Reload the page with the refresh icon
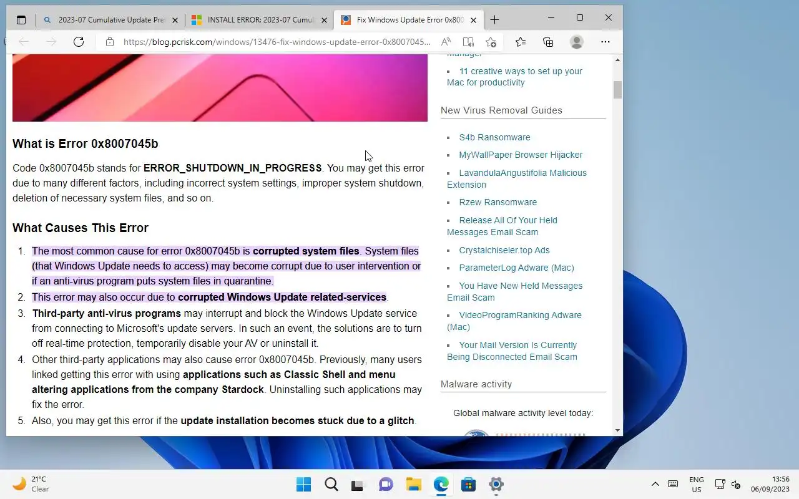Viewport: 799px width, 499px height. pyautogui.click(x=79, y=42)
